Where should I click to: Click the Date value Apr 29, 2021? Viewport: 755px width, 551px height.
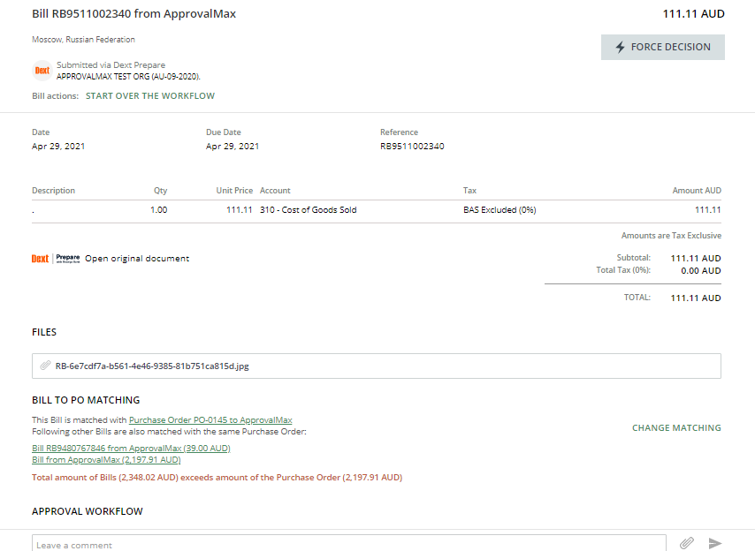[58, 147]
